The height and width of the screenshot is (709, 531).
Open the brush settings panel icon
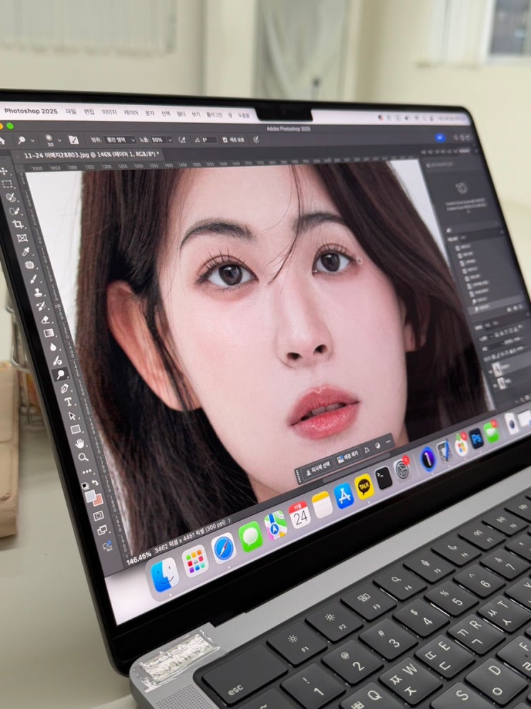click(73, 140)
